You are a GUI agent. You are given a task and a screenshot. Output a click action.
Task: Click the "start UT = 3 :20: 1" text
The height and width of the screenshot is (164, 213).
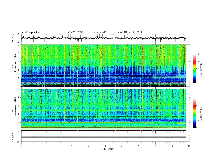[x=130, y=32]
